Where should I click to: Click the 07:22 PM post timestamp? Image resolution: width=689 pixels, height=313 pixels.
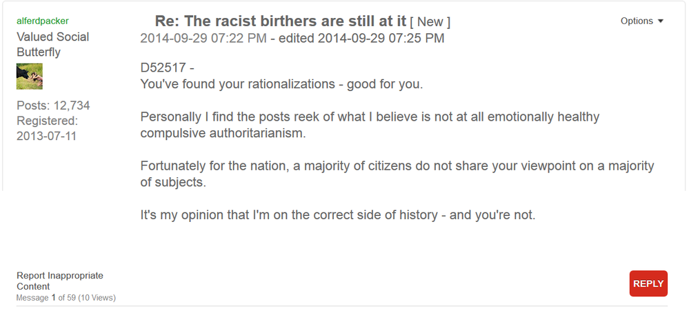coord(203,38)
